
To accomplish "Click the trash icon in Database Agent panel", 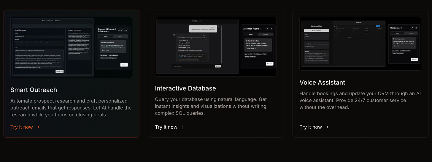I will [271, 28].
